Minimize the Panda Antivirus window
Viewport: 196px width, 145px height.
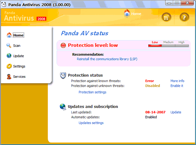click(x=169, y=3)
